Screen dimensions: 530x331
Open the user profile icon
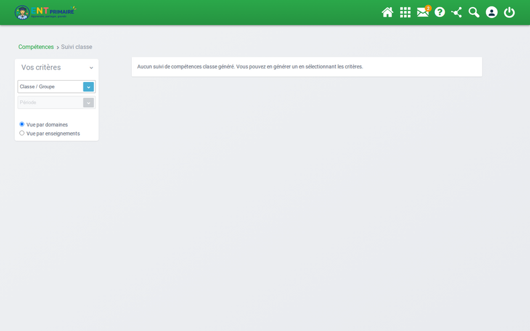[x=491, y=12]
